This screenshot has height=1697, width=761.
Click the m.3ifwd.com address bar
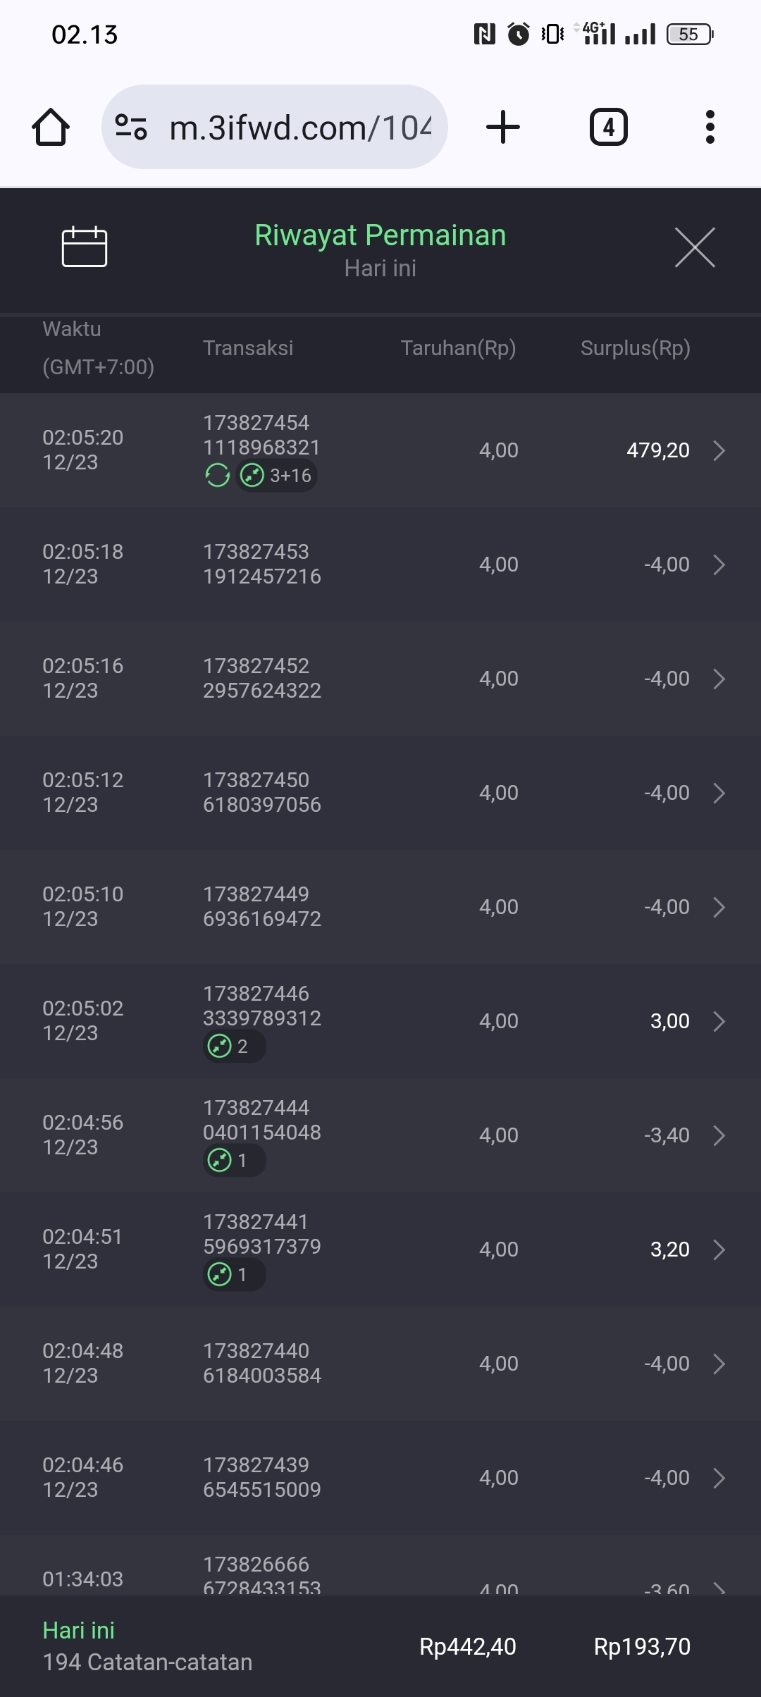click(299, 128)
